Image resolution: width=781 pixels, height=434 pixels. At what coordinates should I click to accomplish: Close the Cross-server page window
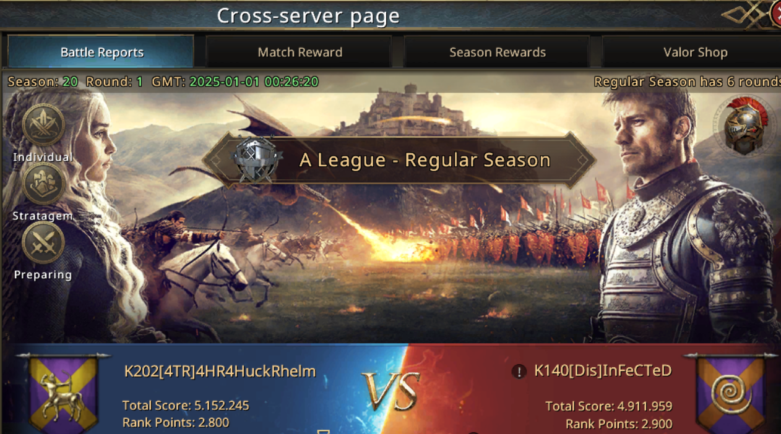[774, 14]
